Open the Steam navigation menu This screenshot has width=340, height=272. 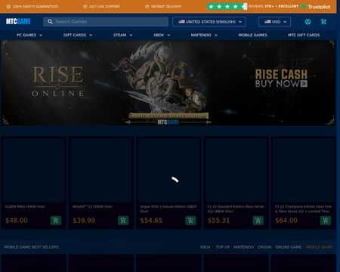coord(122,35)
